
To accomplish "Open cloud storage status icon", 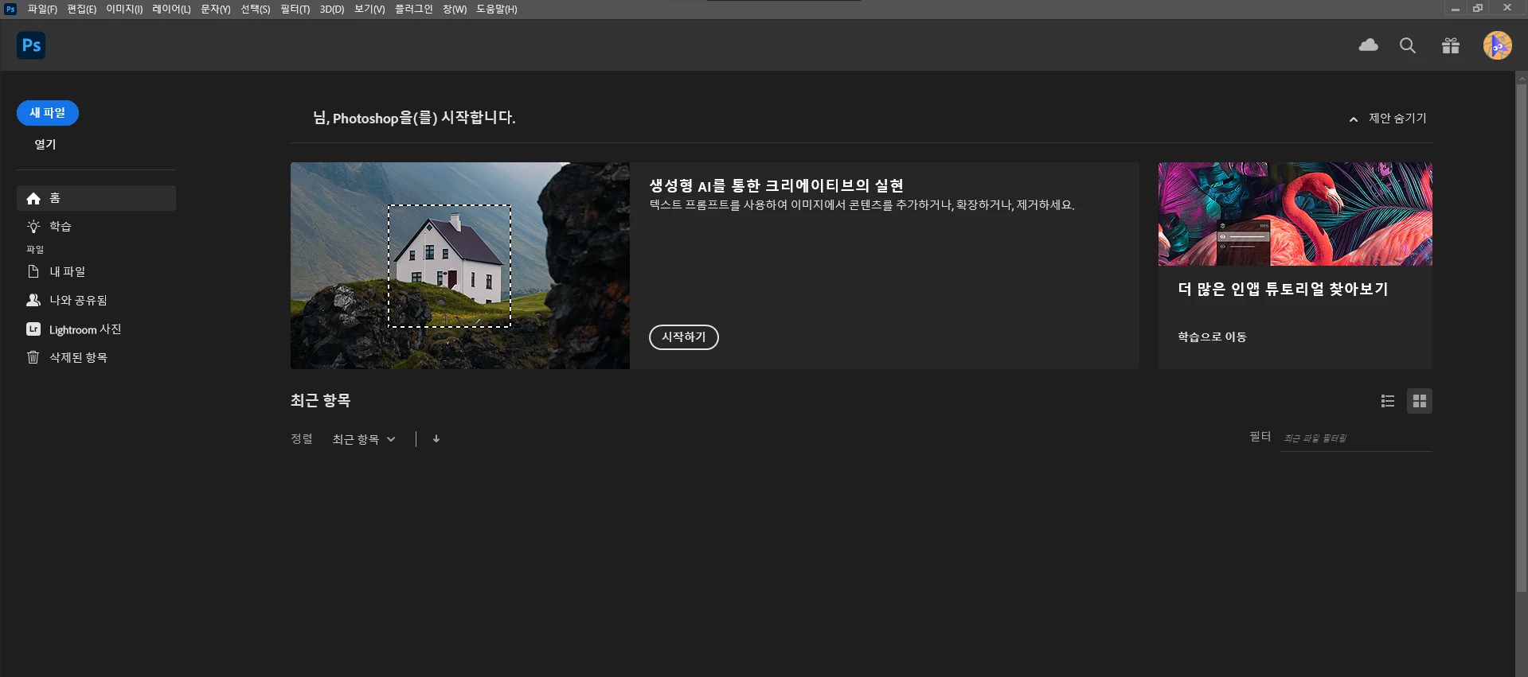I will click(1368, 45).
